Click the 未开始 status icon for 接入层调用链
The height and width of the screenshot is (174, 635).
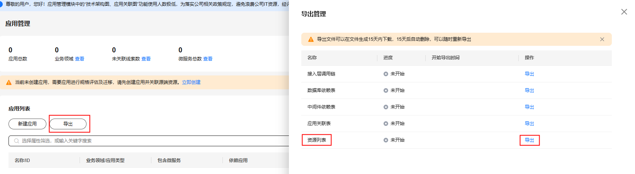click(x=385, y=74)
